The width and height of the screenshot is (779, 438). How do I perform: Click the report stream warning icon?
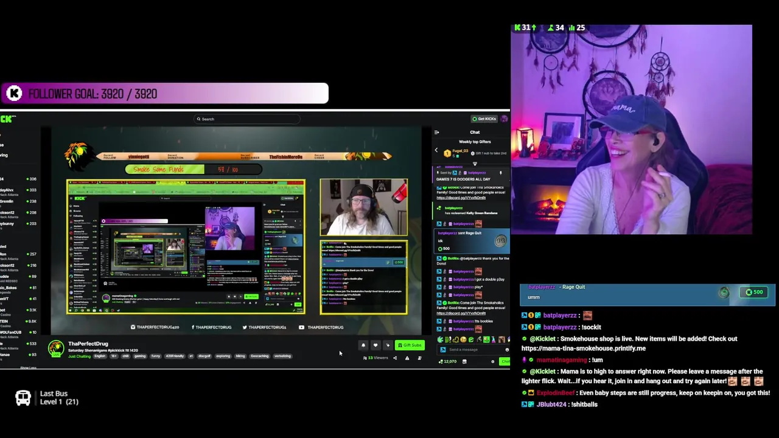coord(407,358)
